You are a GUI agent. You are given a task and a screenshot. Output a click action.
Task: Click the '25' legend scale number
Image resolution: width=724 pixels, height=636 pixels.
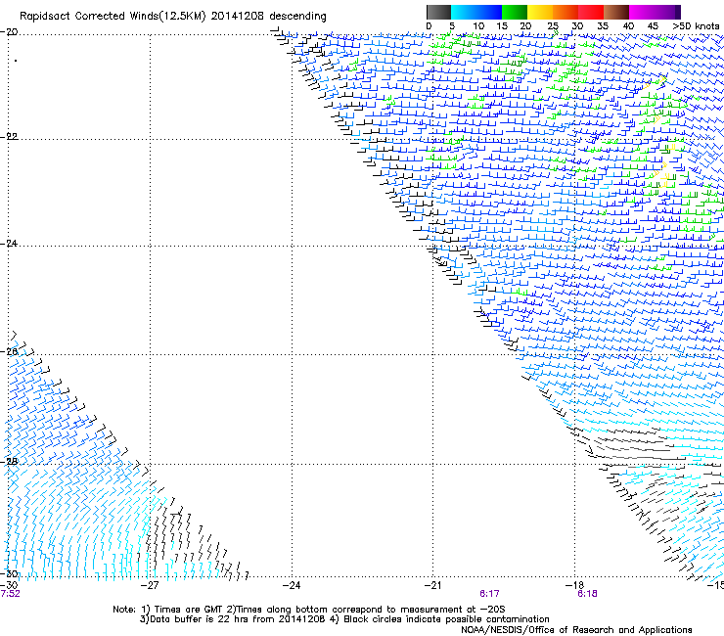pyautogui.click(x=552, y=25)
